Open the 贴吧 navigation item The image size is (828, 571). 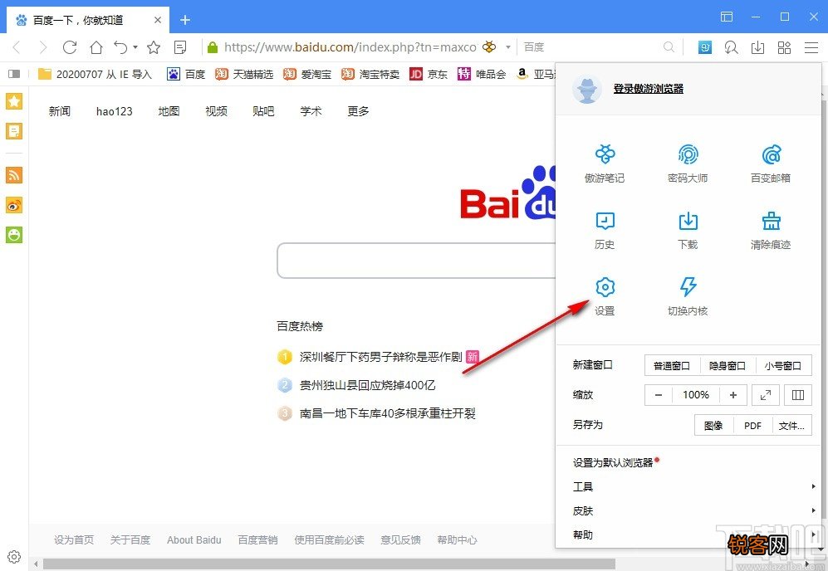coord(263,111)
